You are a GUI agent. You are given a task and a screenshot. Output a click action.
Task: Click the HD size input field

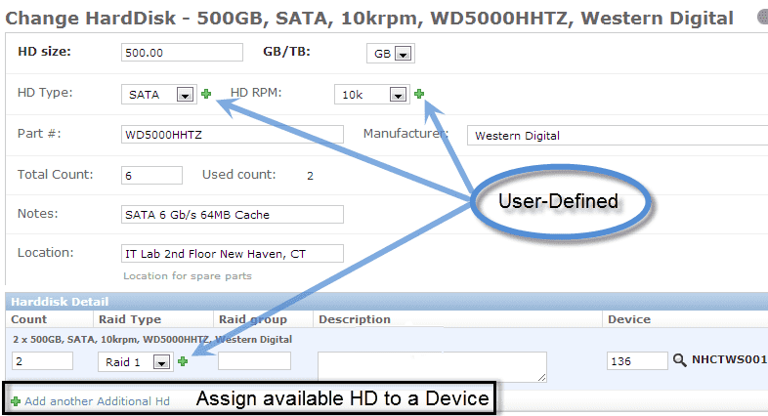coord(182,53)
